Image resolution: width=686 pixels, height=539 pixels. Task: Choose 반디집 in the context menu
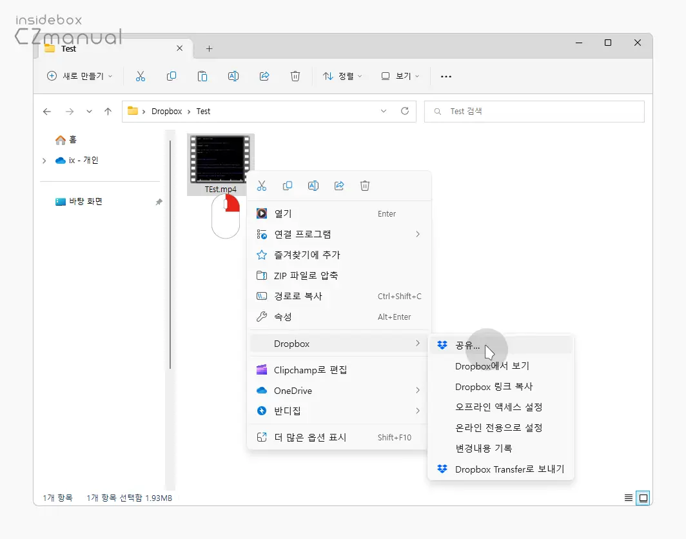pyautogui.click(x=339, y=411)
